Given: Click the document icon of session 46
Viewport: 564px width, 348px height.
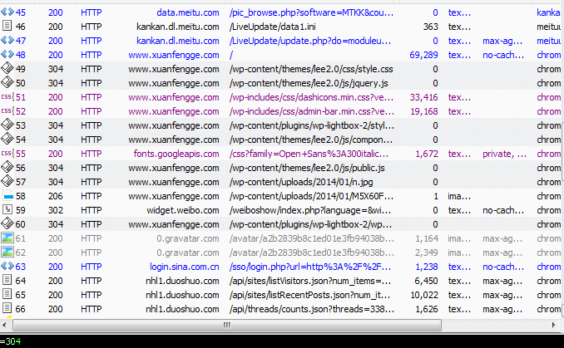Looking at the screenshot, I should click(x=7, y=26).
